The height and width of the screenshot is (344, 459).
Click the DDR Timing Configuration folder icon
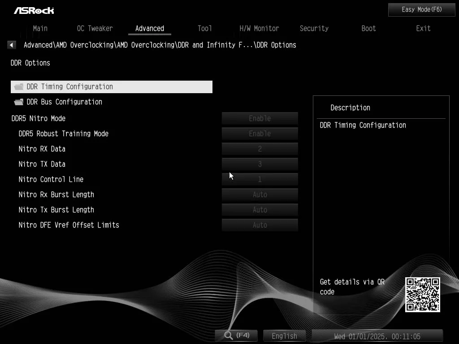[19, 87]
